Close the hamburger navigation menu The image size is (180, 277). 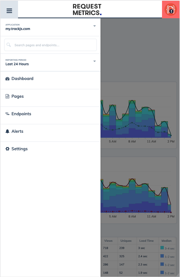click(9, 11)
